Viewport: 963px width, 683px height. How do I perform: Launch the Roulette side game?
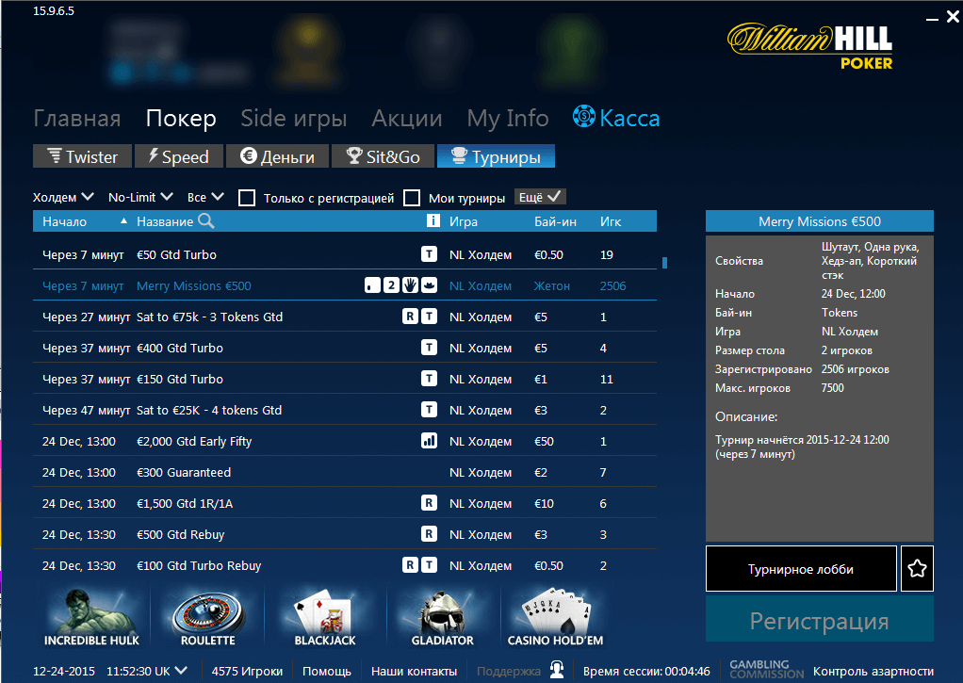[206, 616]
